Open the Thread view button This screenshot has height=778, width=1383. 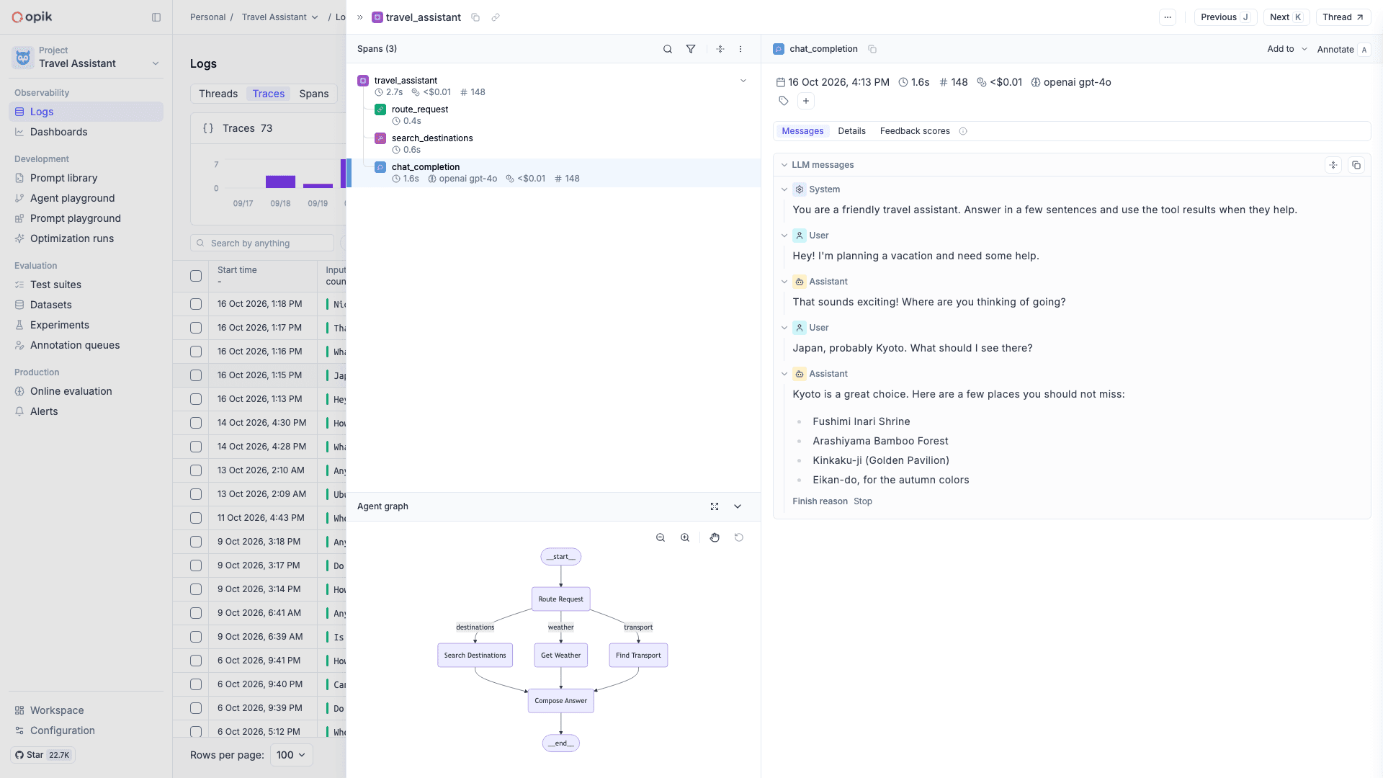point(1343,17)
